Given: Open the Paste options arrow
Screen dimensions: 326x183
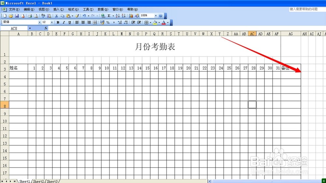Looking at the screenshot, I should coord(72,16).
